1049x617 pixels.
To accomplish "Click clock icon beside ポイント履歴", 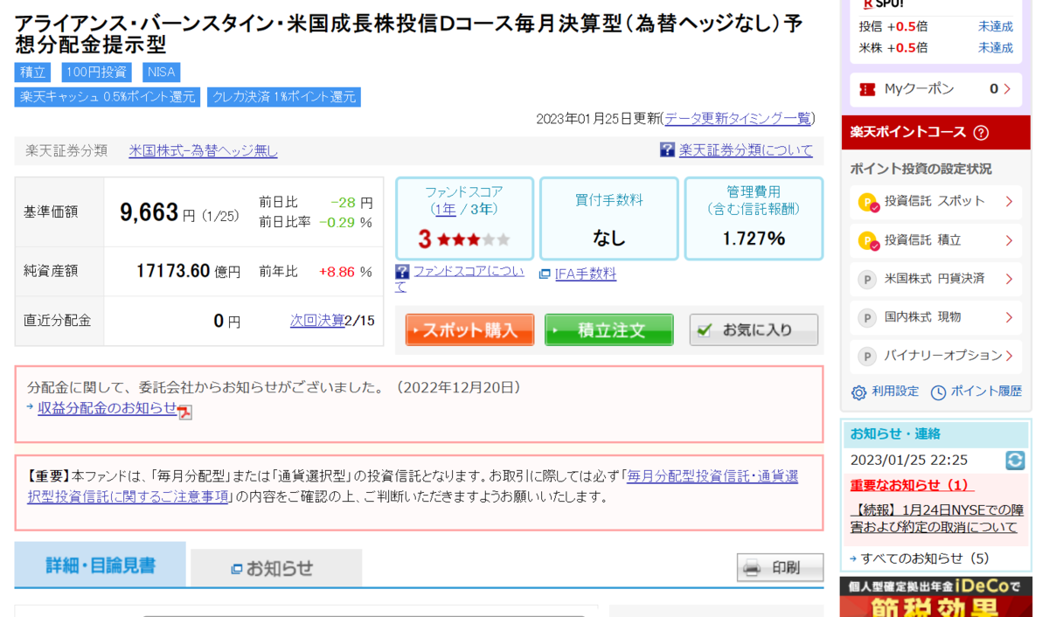I will click(x=938, y=392).
